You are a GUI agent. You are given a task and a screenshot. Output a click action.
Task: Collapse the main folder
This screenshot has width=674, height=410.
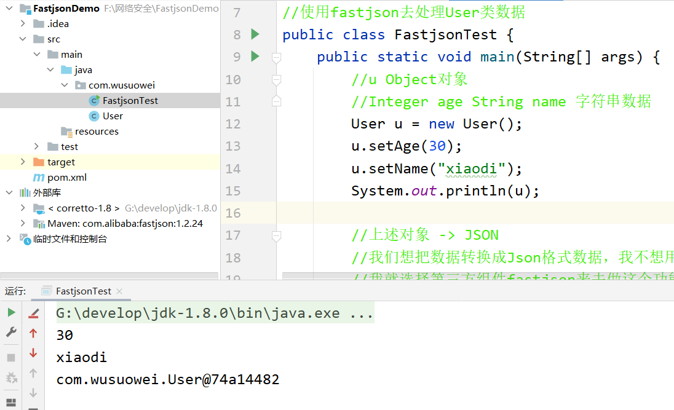37,55
